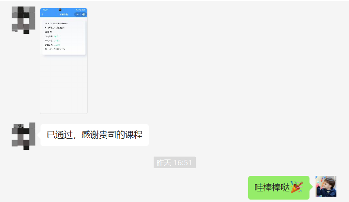Click the last text line in the white card
349x202 pixels.
pos(55,49)
